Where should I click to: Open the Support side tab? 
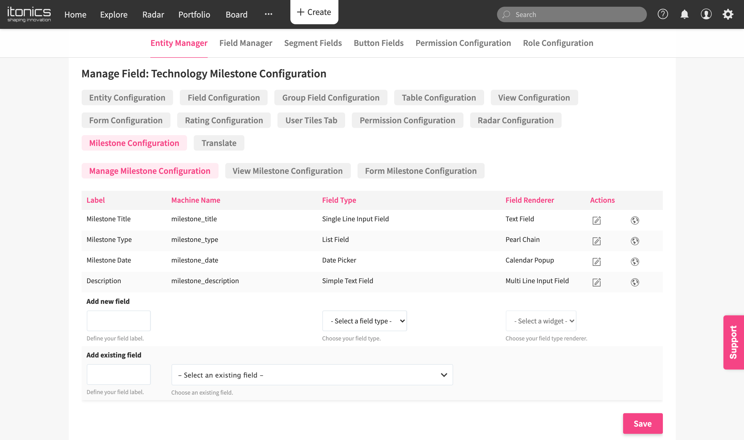coord(733,342)
